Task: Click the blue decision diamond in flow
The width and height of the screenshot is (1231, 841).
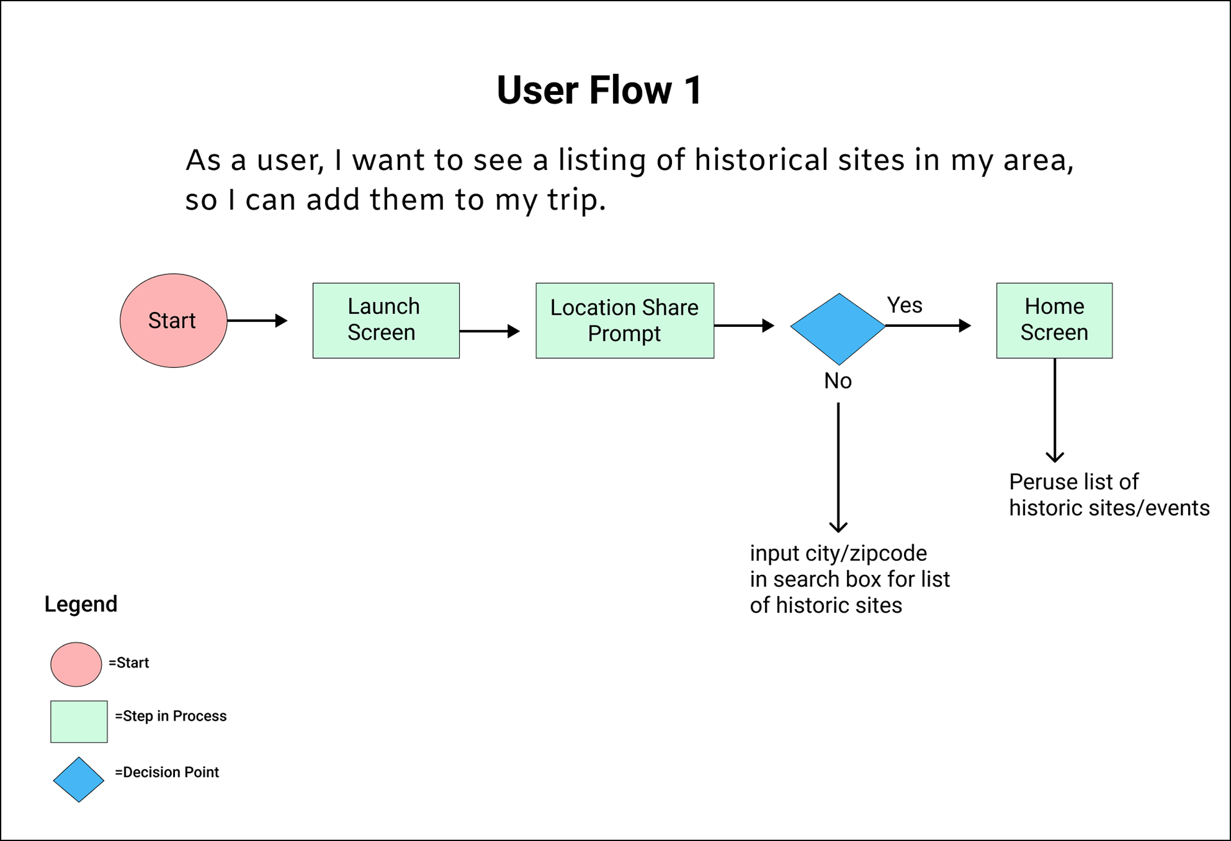Action: point(838,329)
